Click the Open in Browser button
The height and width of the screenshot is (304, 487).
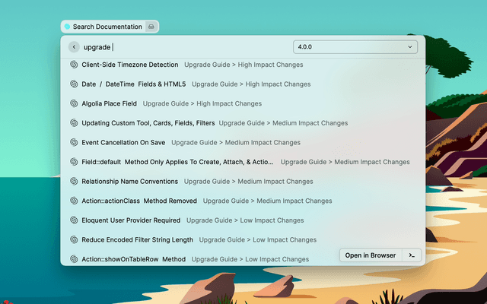click(370, 255)
